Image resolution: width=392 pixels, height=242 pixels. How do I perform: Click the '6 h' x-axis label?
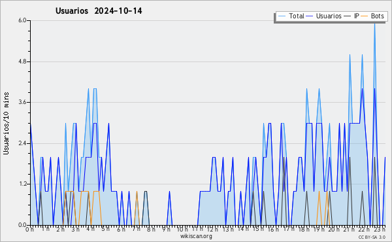[x=121, y=229]
